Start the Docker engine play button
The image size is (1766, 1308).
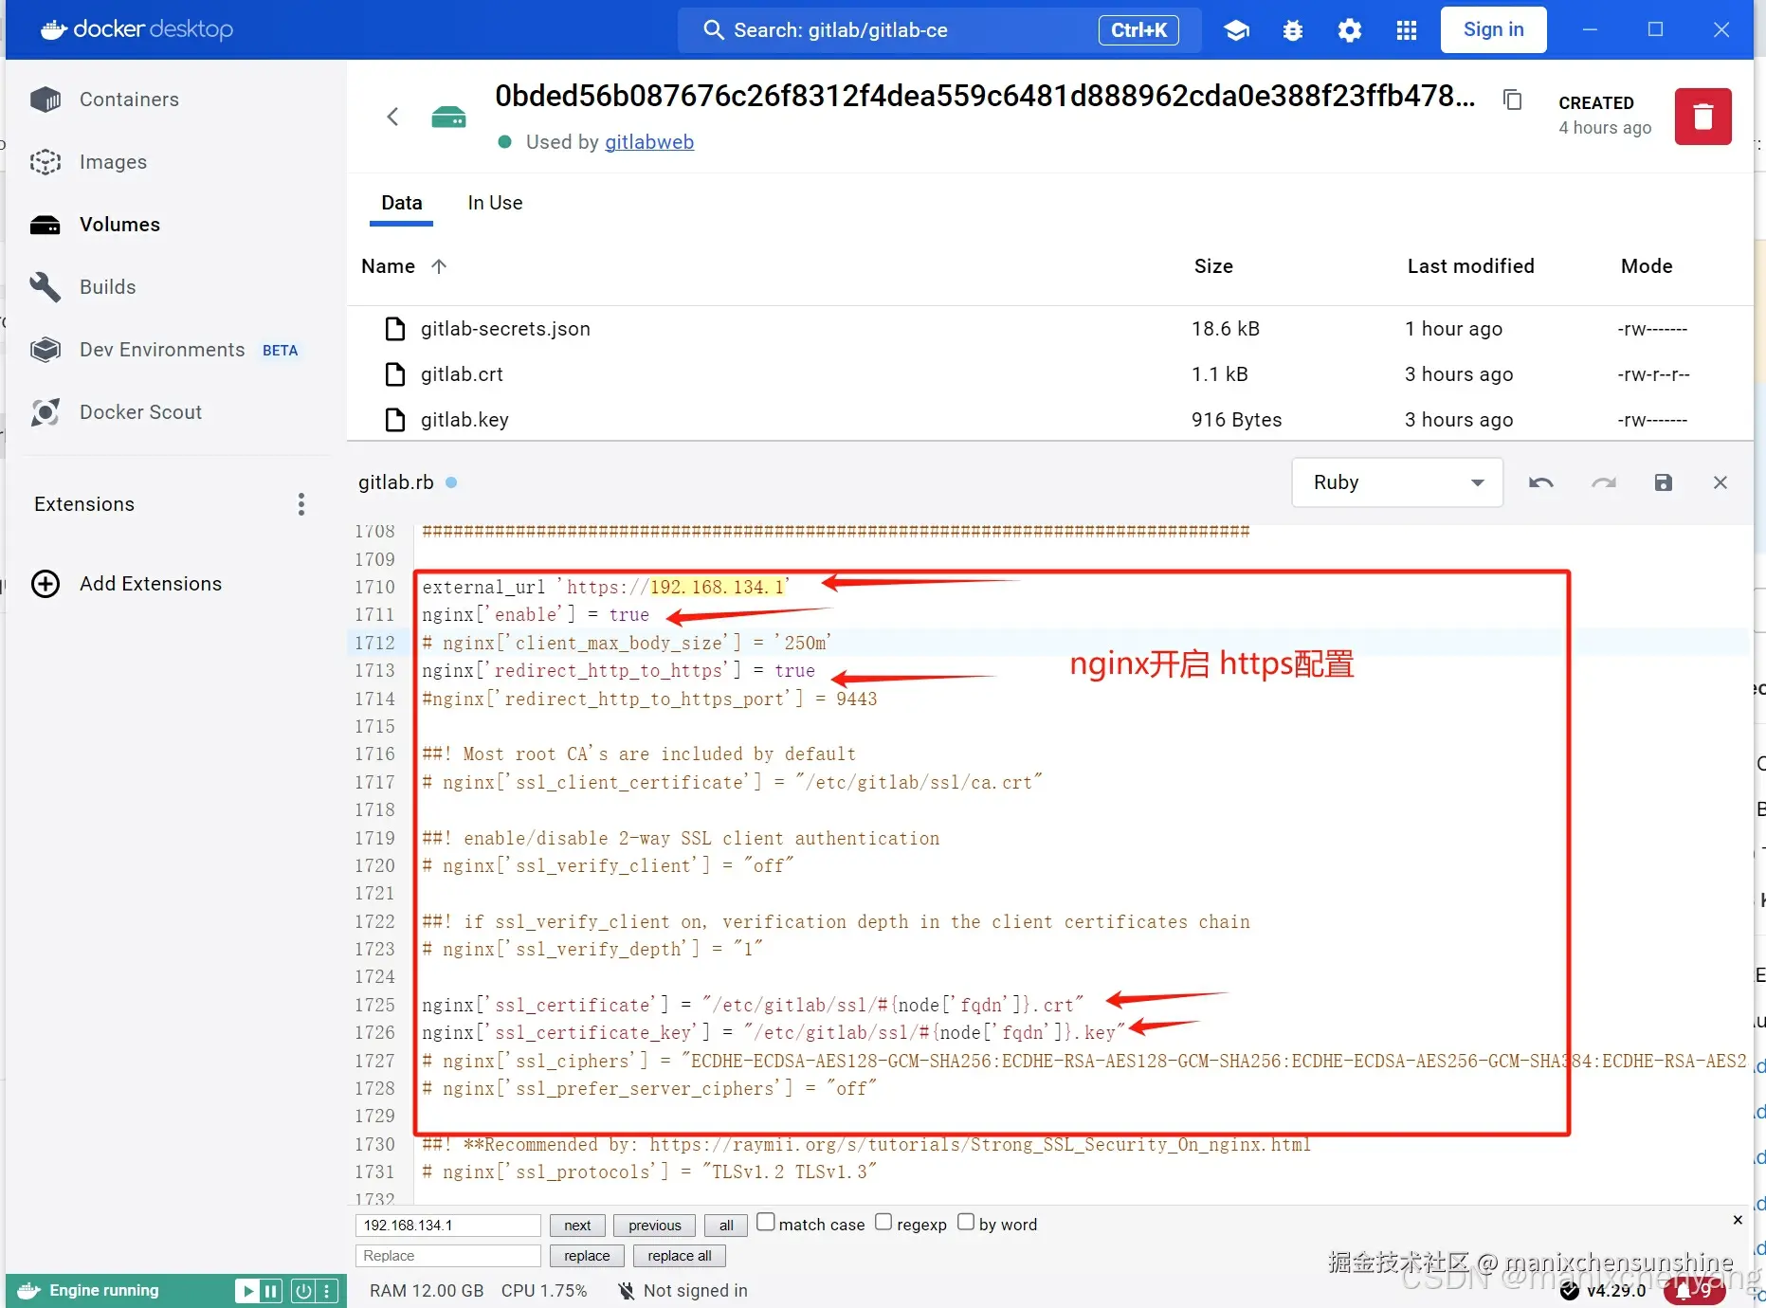[246, 1290]
